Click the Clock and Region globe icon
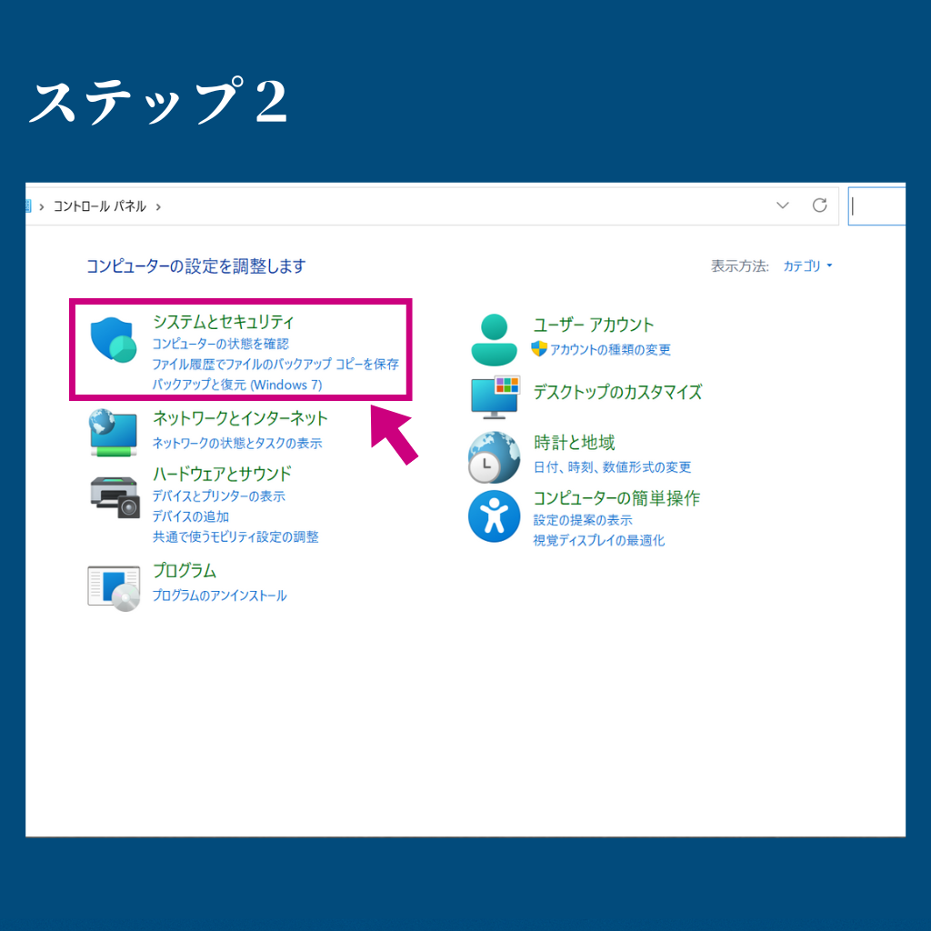Viewport: 931px width, 931px height. pos(494,458)
